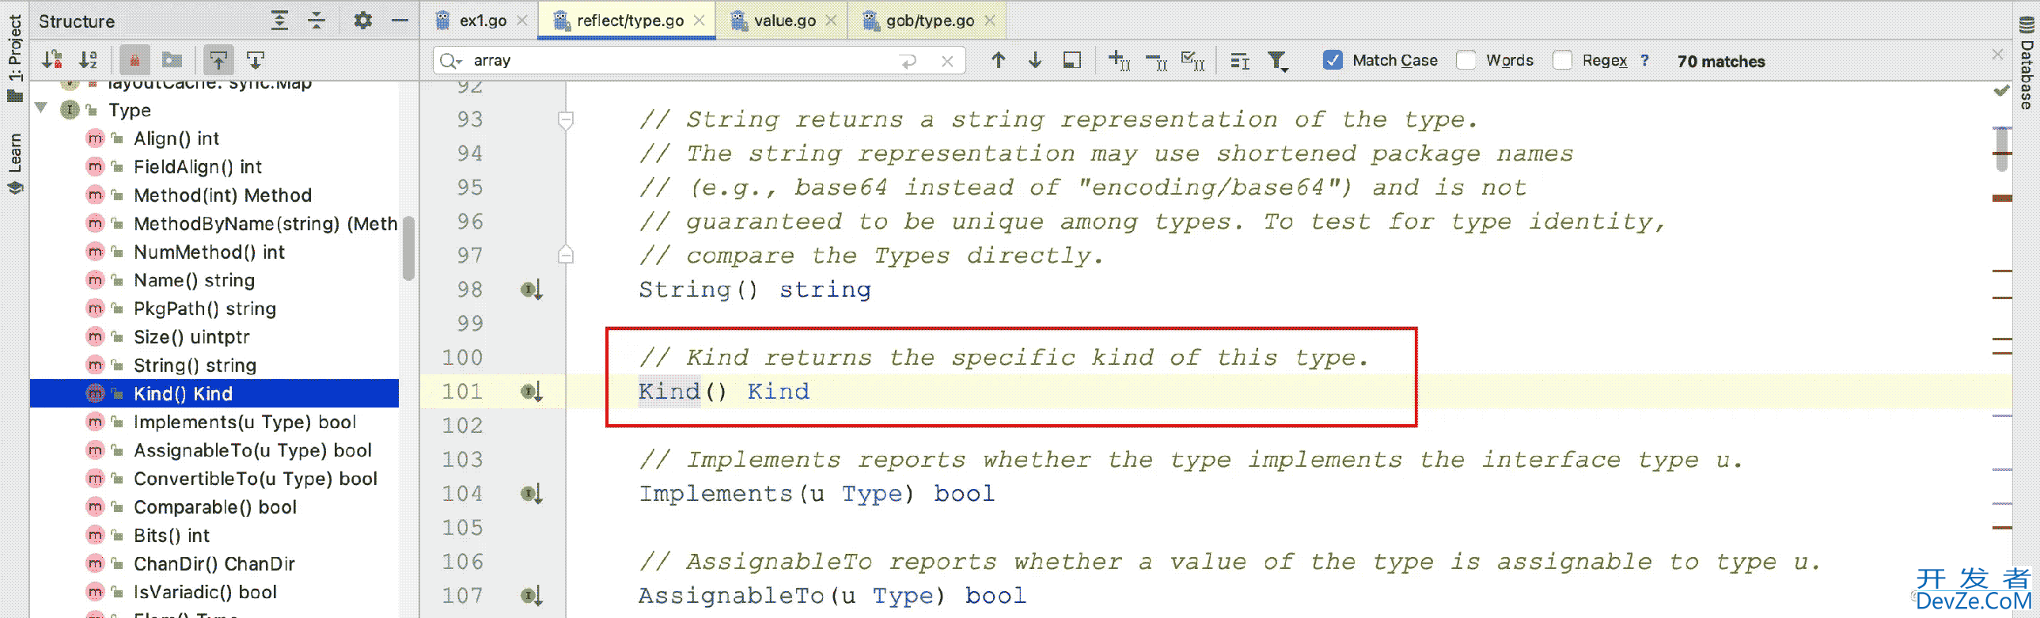Select NumMethod() int entry

tap(209, 252)
